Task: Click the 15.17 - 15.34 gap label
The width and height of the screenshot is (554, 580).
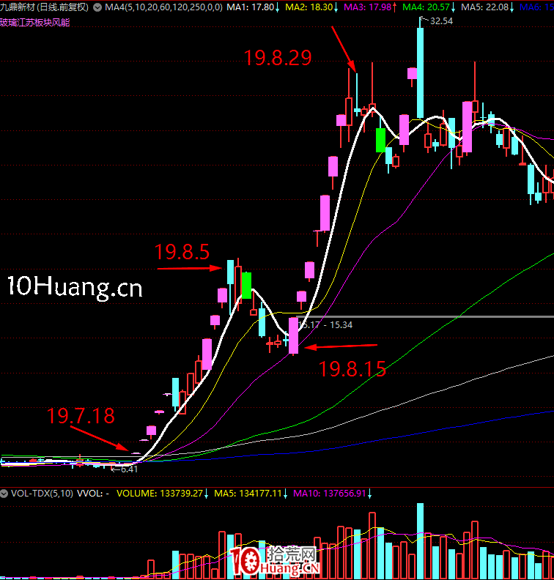Action: (325, 324)
